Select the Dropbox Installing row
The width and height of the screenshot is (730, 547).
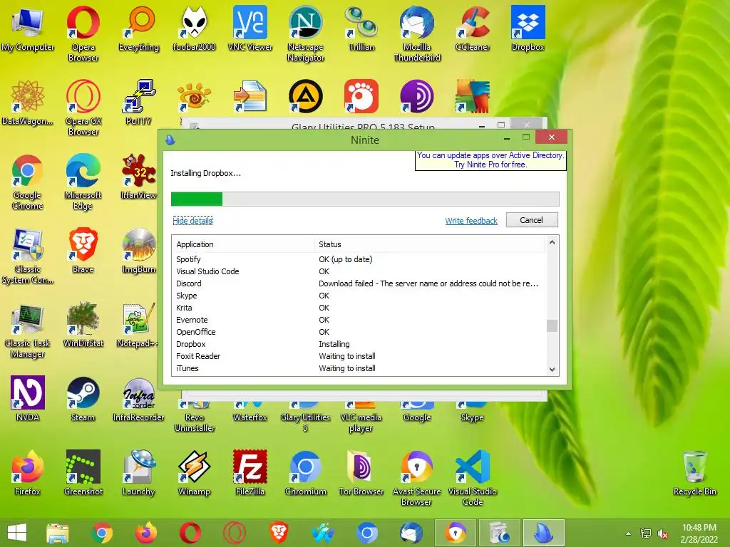click(x=359, y=344)
